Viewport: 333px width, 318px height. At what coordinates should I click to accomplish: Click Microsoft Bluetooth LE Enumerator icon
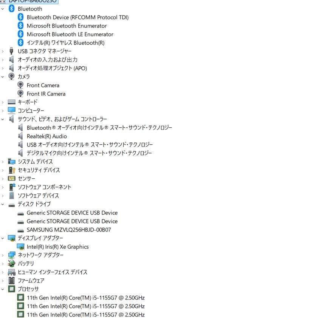pos(21,34)
